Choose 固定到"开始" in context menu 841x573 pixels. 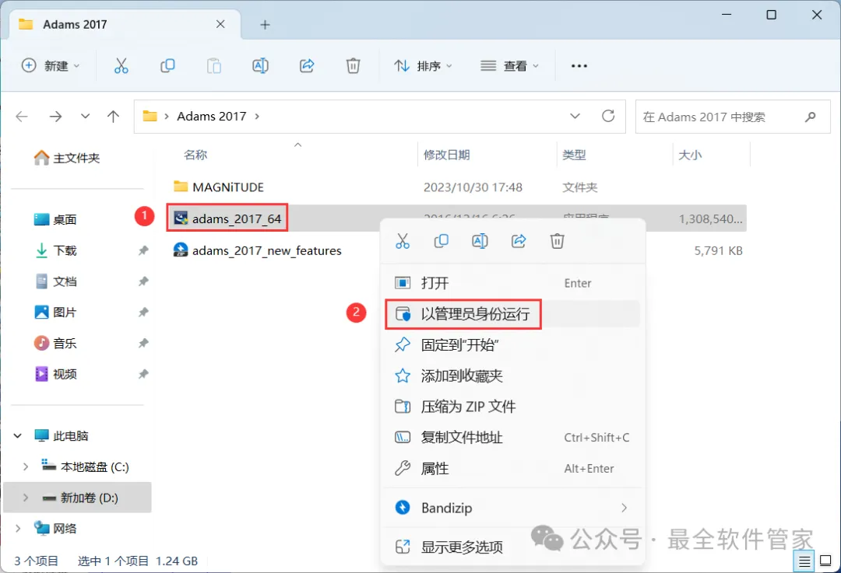[x=512, y=345]
